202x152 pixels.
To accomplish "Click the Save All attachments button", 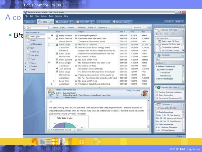I will click(80, 130).
